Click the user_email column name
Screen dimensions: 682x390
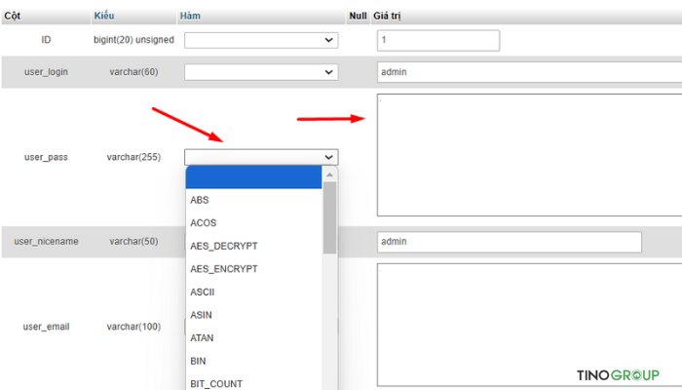pyautogui.click(x=46, y=327)
